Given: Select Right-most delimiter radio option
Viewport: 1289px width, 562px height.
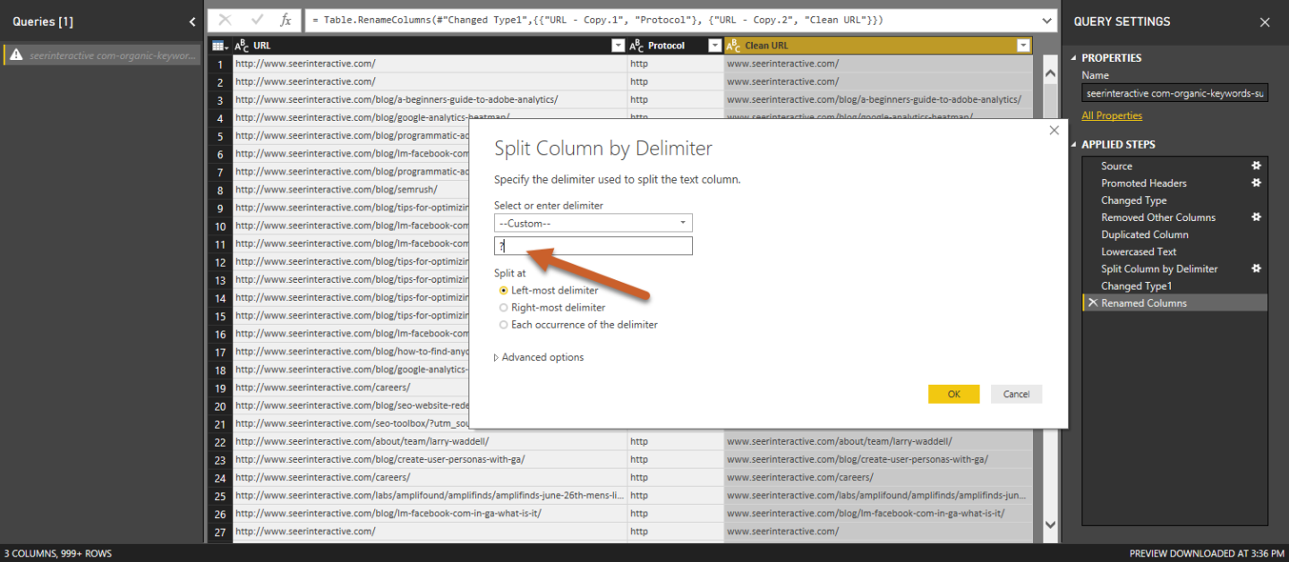Looking at the screenshot, I should point(503,308).
